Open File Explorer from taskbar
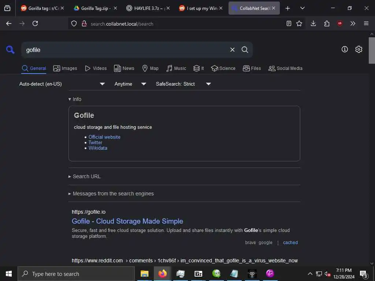This screenshot has height=281, width=375. click(144, 274)
